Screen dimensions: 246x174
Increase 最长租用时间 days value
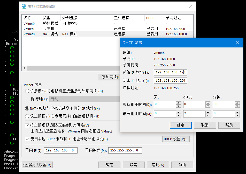click(178, 112)
